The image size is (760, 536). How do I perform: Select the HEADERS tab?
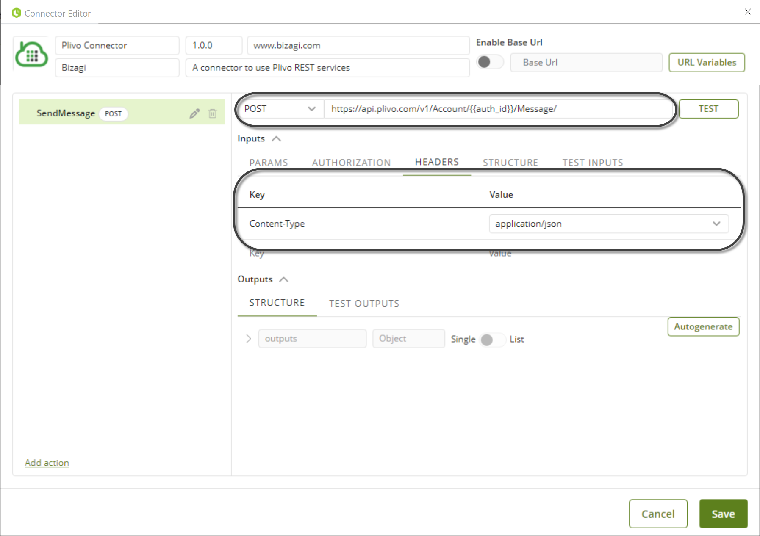pos(437,162)
